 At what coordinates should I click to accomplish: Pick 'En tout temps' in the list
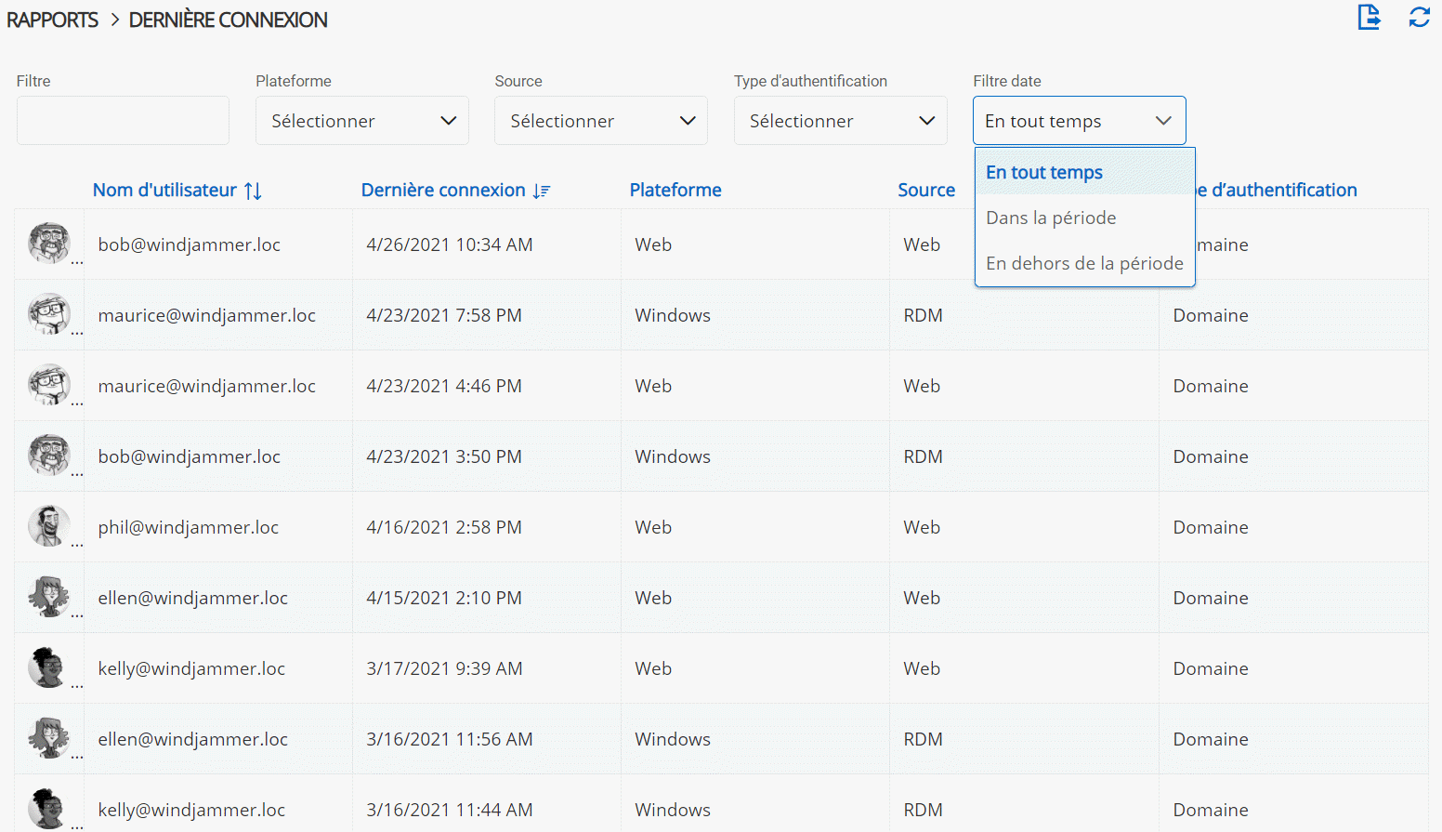[x=1044, y=172]
